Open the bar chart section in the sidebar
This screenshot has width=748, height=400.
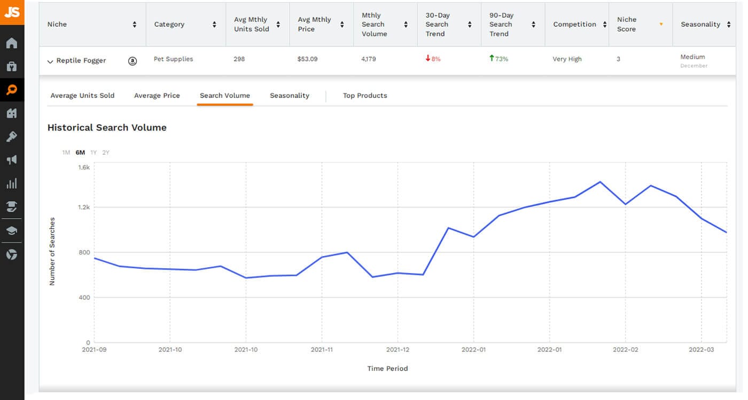(12, 183)
